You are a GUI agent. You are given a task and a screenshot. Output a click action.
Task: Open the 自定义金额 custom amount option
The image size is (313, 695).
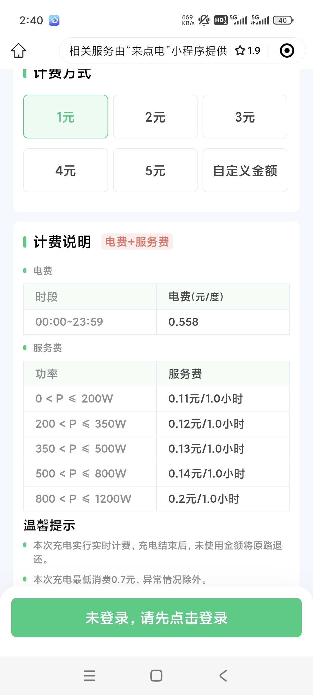[x=245, y=171]
